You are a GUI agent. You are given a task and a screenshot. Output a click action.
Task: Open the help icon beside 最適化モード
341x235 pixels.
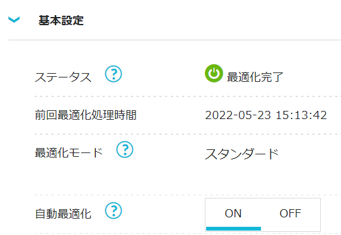coord(125,149)
